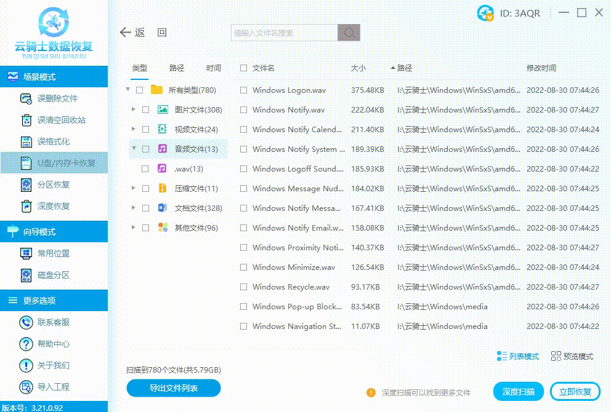This screenshot has width=611, height=412.
Task: Click the 视频文件 video type icon
Action: pyautogui.click(x=163, y=129)
